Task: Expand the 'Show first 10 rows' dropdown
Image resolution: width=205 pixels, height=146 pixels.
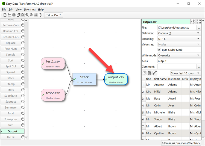Action: (185, 73)
